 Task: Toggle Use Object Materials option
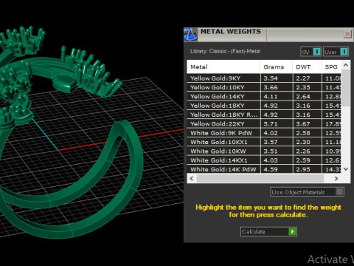tap(308, 192)
